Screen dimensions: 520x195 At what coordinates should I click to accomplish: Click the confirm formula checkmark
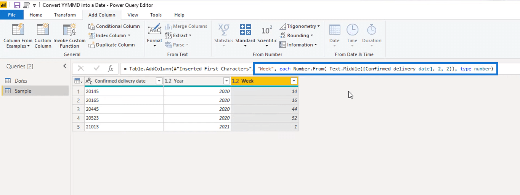(97, 68)
